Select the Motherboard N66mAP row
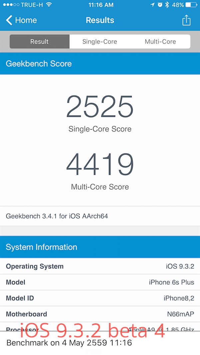 pyautogui.click(x=100, y=314)
